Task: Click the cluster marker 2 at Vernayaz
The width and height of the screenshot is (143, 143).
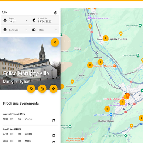Action: click(100, 62)
